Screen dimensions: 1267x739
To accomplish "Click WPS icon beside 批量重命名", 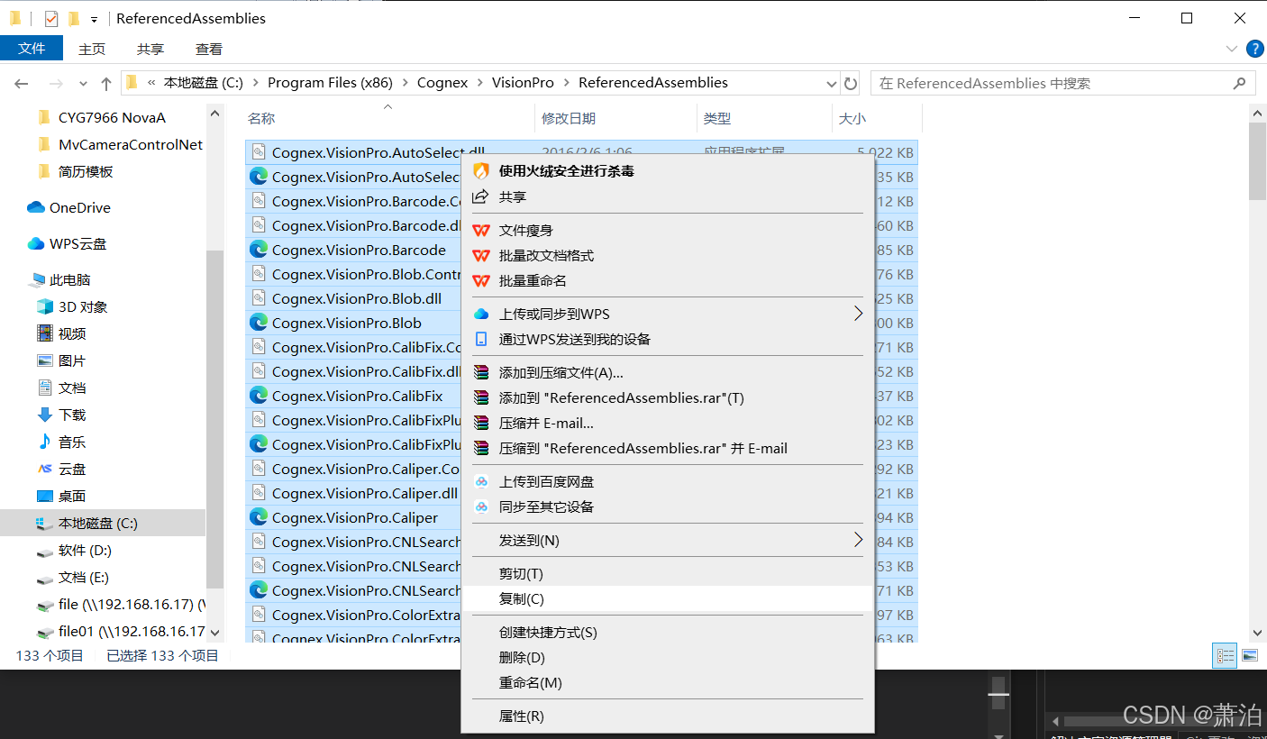I will tap(481, 281).
